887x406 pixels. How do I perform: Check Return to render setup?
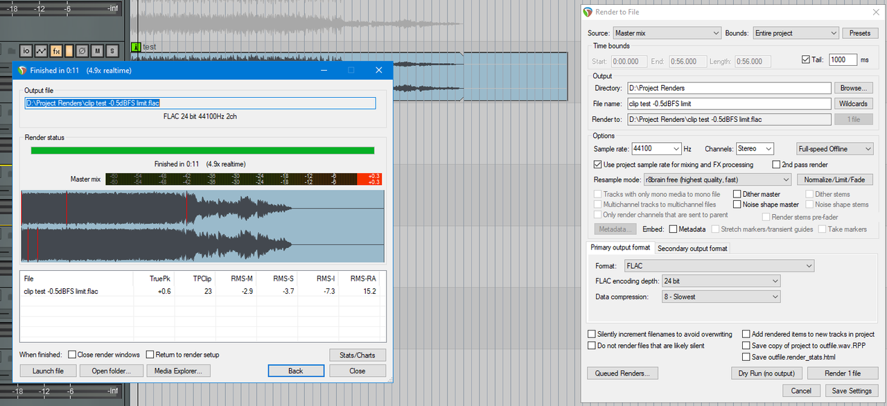click(x=150, y=355)
